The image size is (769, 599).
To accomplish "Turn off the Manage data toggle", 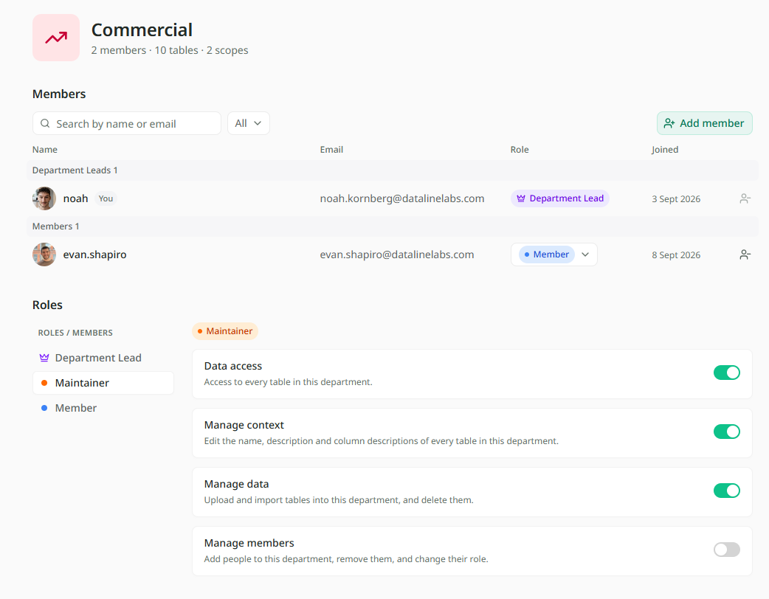I will click(x=726, y=490).
